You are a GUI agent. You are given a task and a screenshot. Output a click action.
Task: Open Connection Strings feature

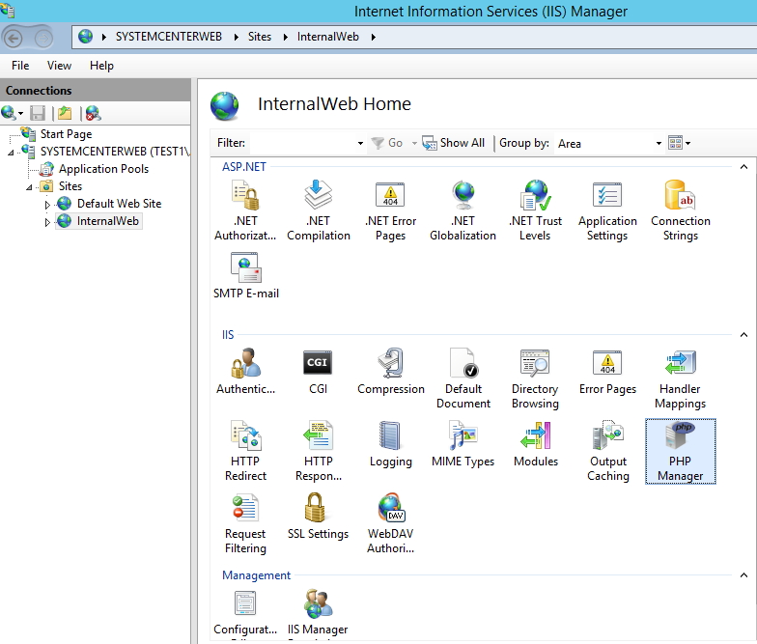tap(680, 210)
